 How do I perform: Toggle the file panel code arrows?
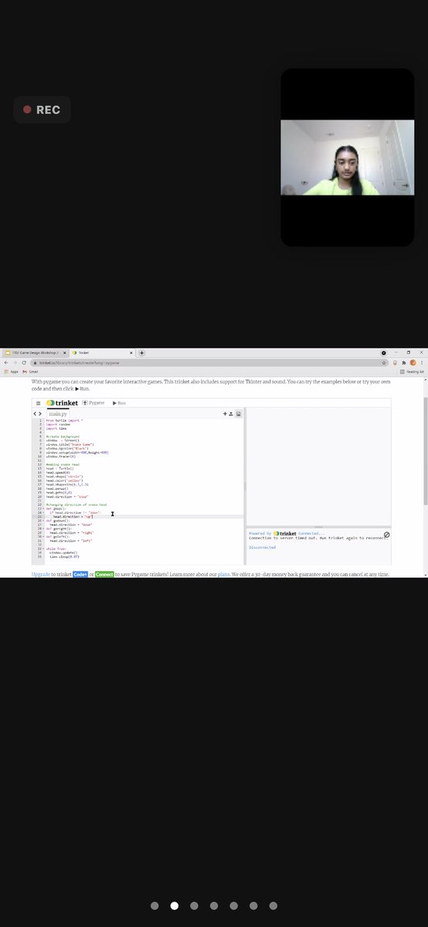point(37,413)
